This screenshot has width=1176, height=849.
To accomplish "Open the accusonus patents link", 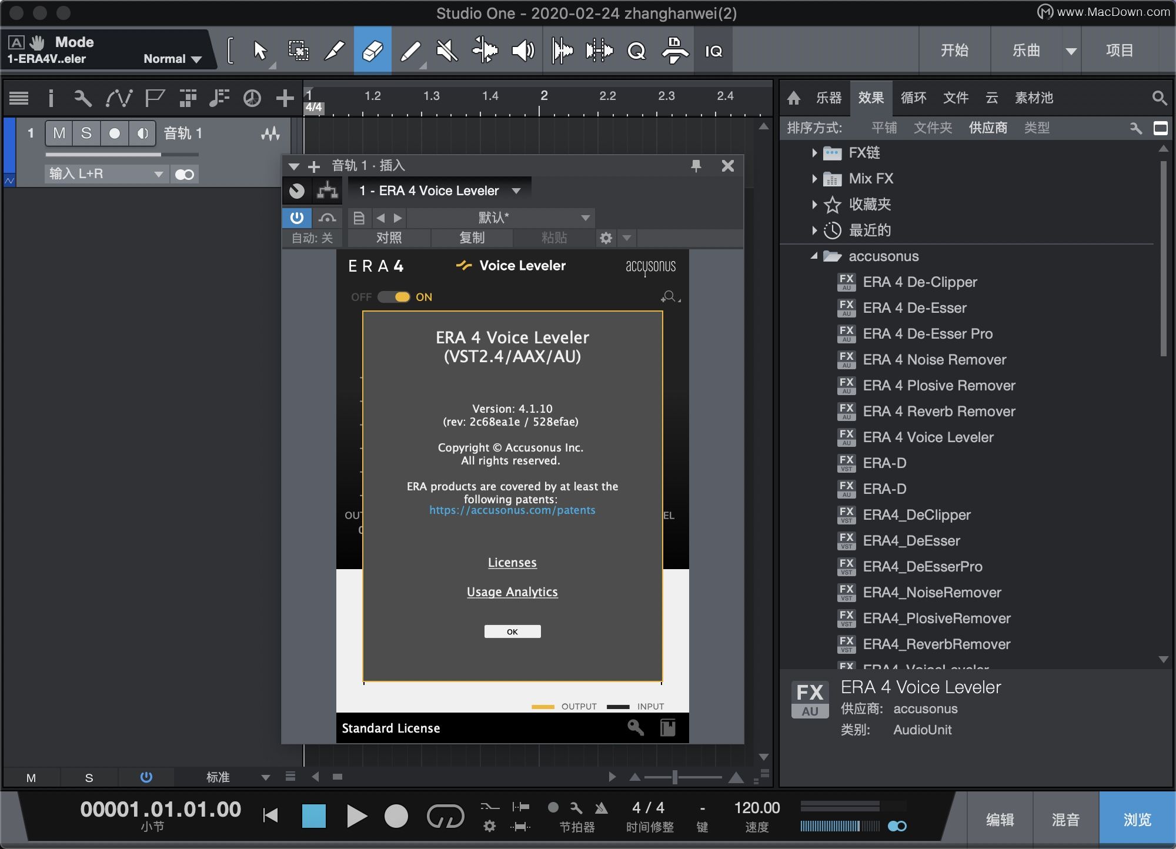I will pos(512,510).
